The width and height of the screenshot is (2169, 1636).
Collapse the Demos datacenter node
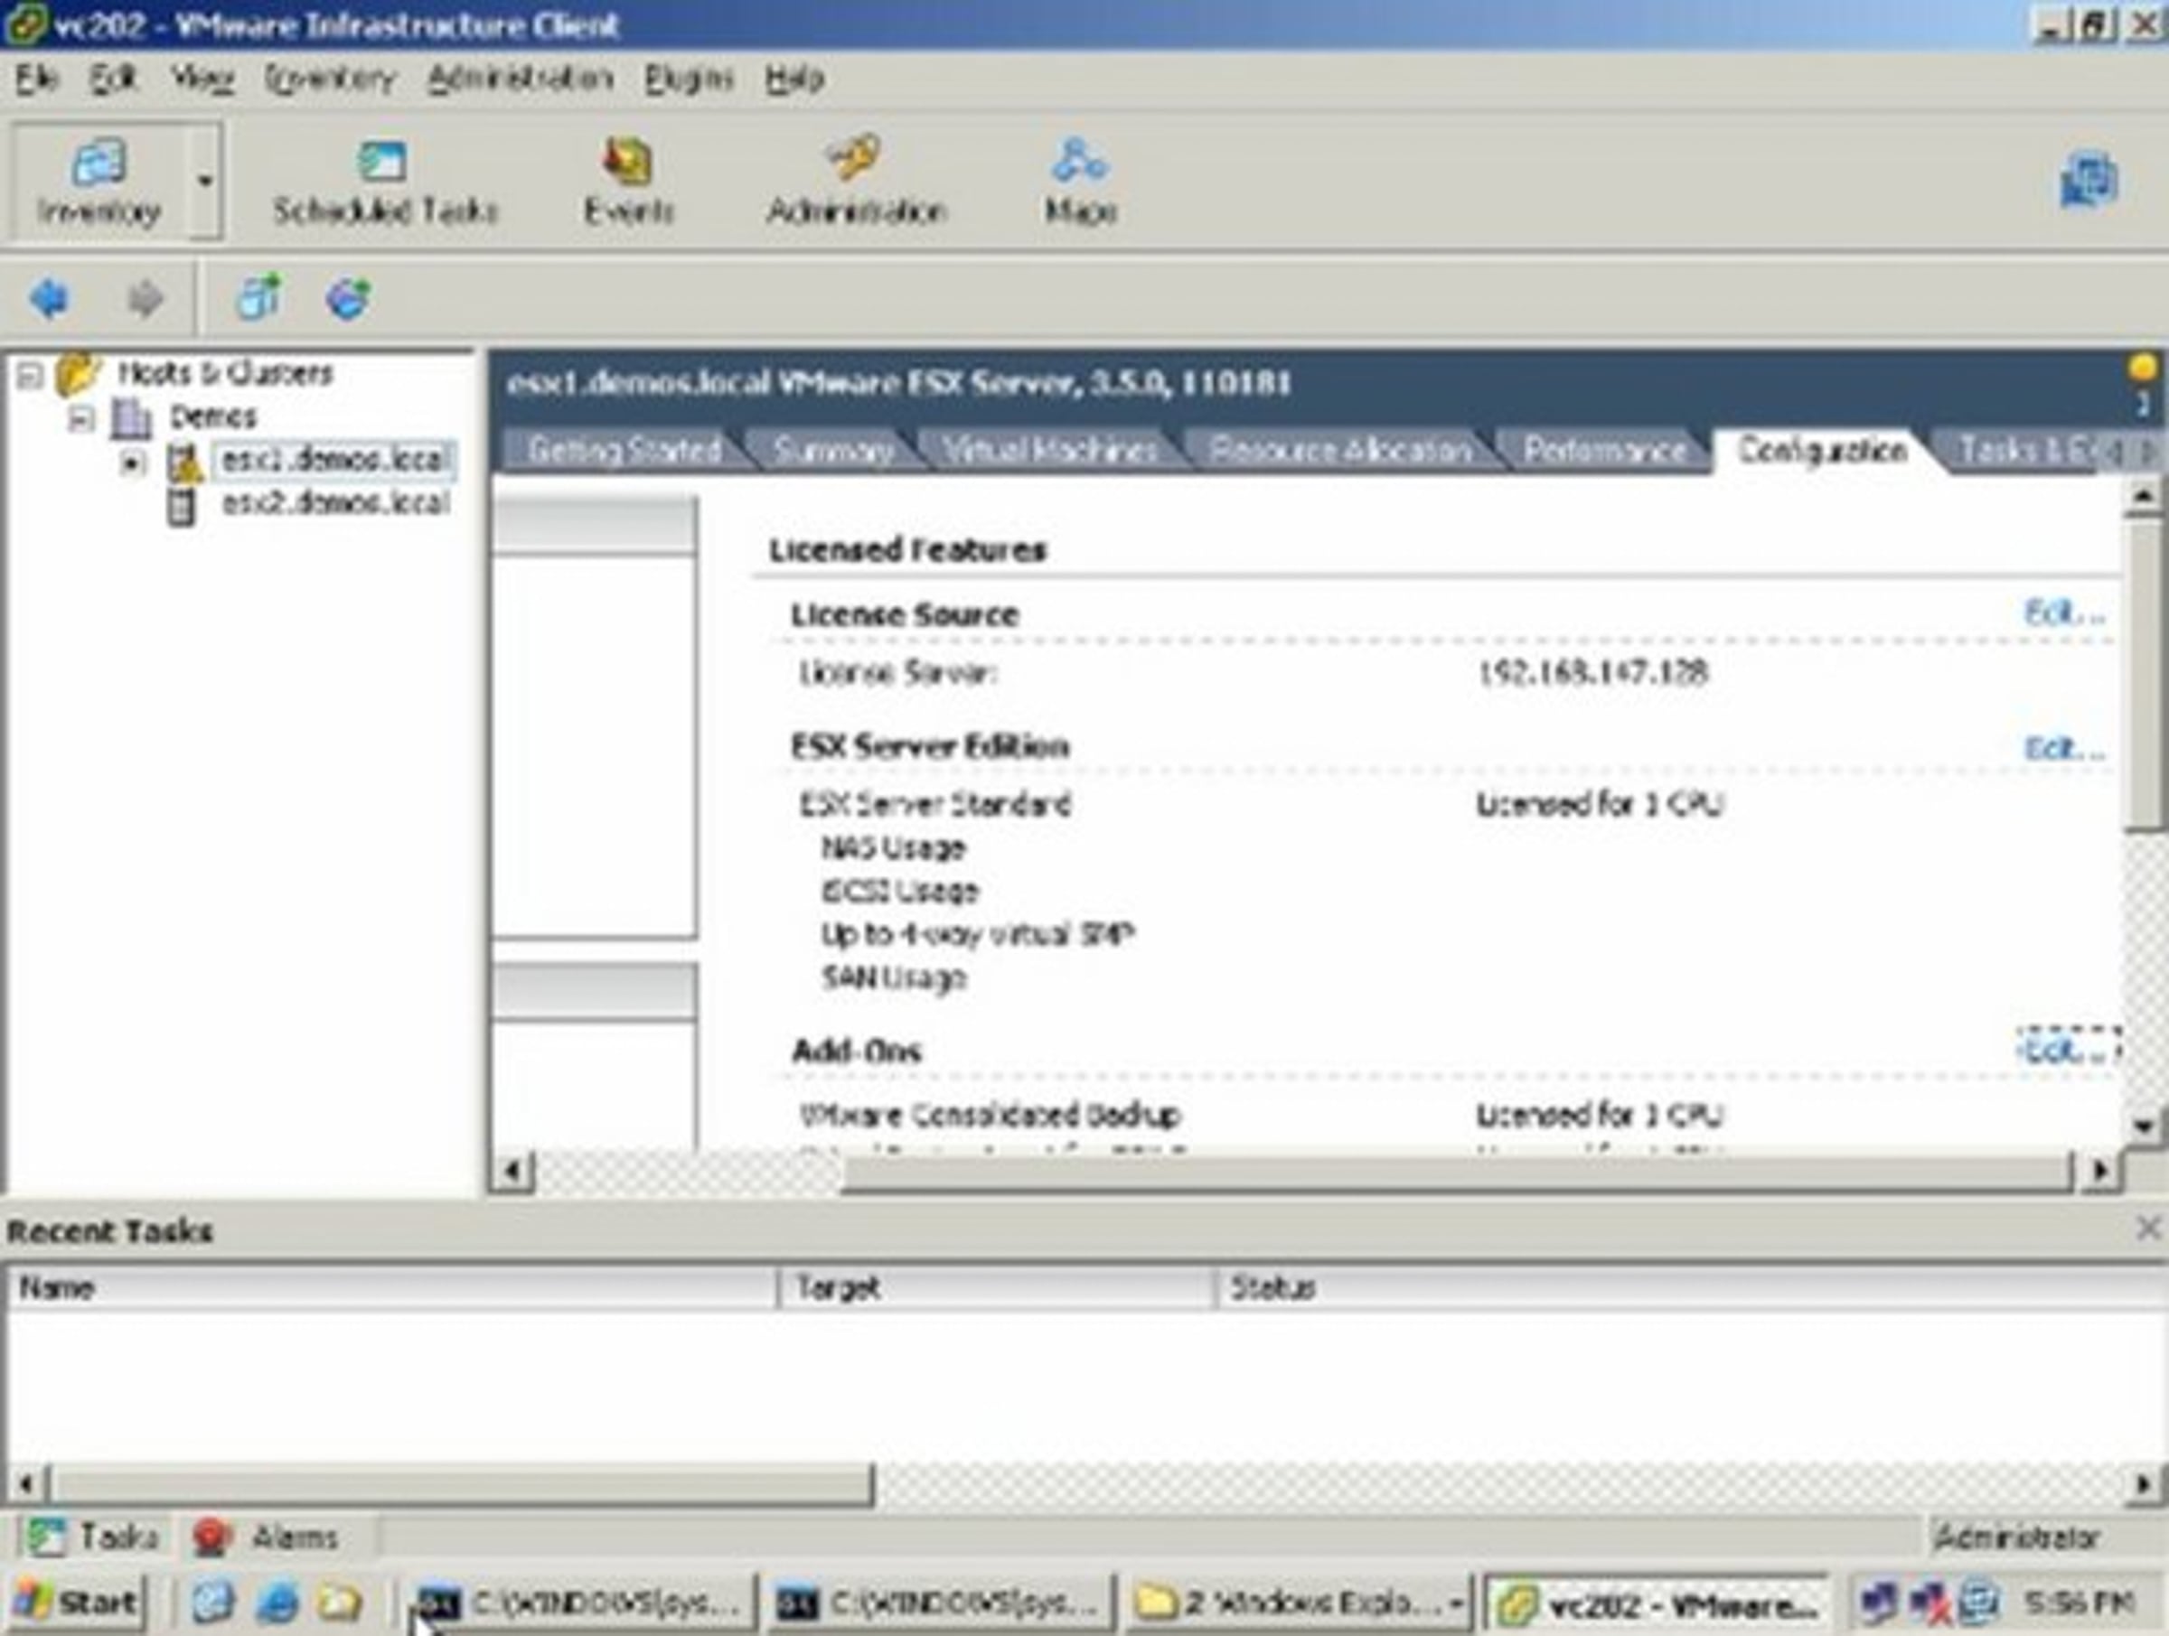tap(81, 418)
